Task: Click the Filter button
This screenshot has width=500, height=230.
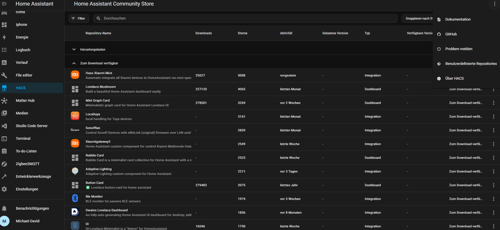Action: pyautogui.click(x=79, y=18)
